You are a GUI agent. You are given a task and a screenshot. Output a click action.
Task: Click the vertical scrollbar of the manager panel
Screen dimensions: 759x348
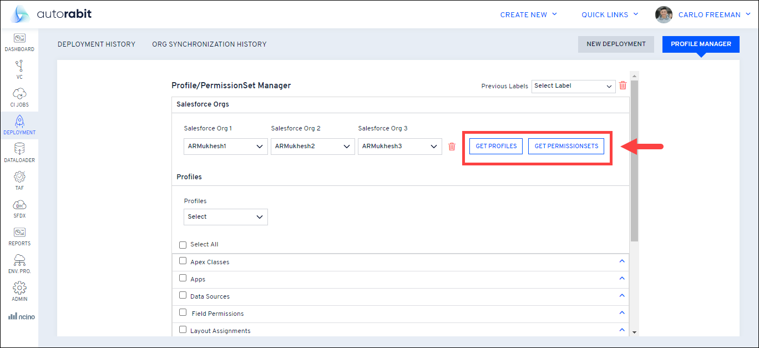[x=634, y=161]
